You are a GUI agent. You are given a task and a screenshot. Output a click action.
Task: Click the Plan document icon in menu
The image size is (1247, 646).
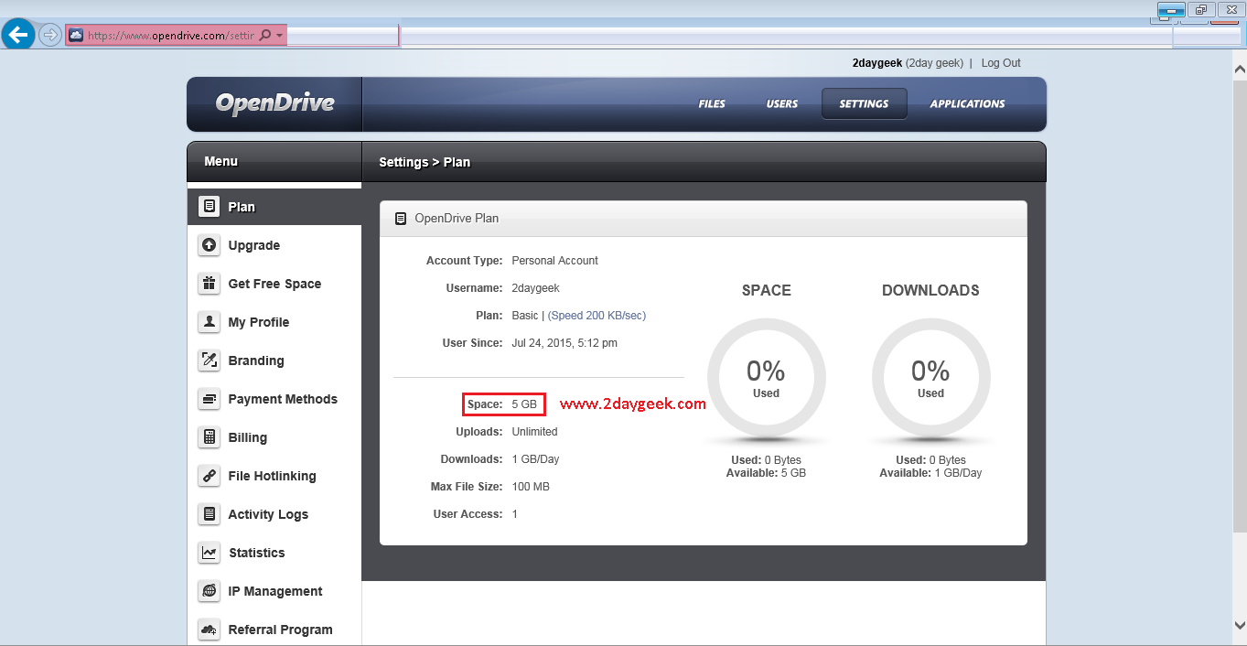pos(210,206)
